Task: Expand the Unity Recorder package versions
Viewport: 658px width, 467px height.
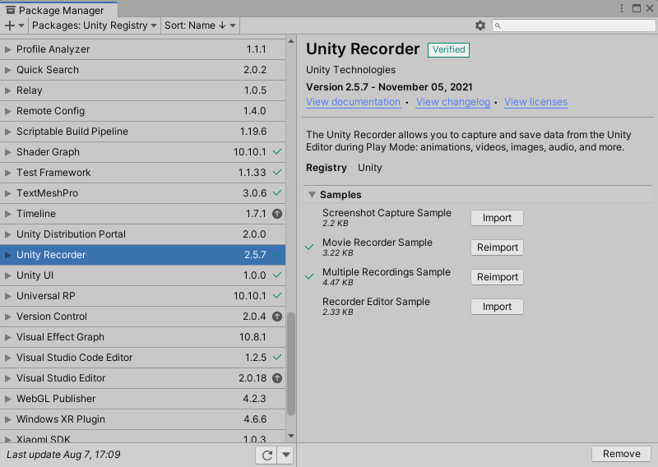Action: click(7, 255)
